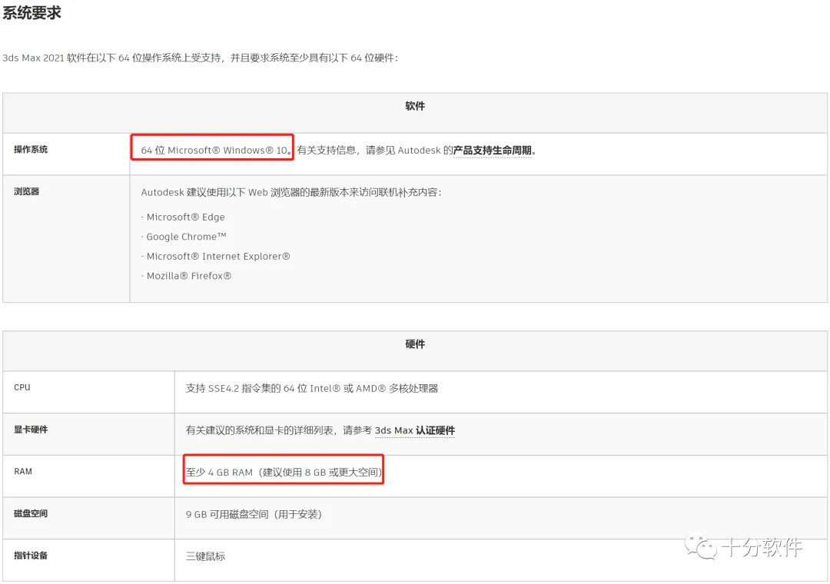The height and width of the screenshot is (584, 830).
Task: Click the 软件 table header
Action: coord(415,106)
